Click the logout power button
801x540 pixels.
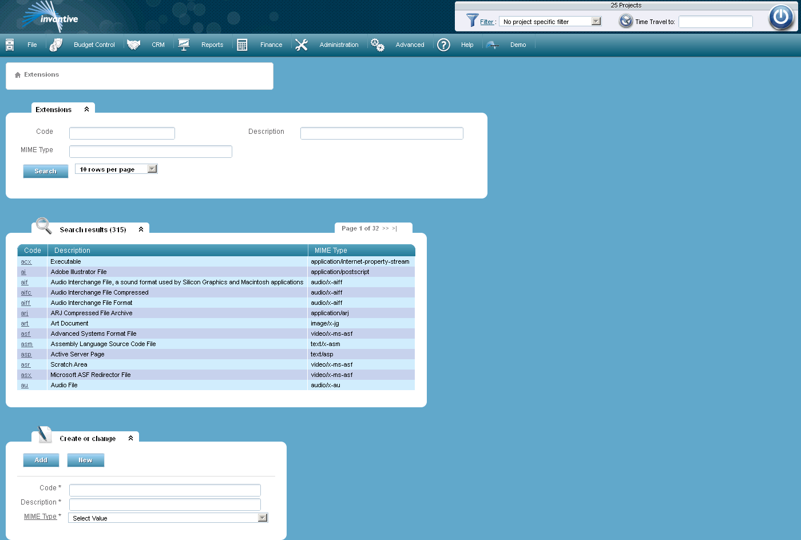[780, 17]
